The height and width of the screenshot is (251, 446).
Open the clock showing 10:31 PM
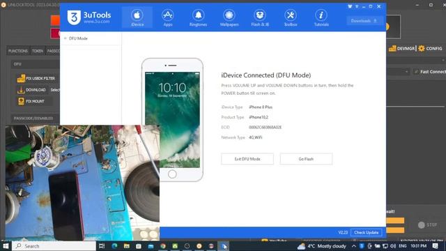coord(418,246)
